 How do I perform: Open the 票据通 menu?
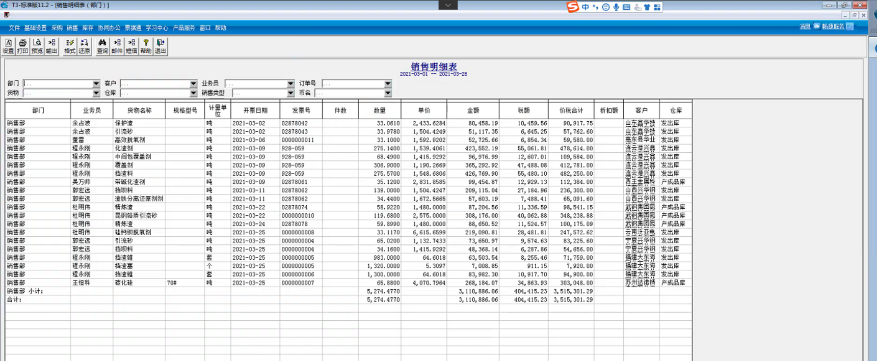tap(133, 28)
